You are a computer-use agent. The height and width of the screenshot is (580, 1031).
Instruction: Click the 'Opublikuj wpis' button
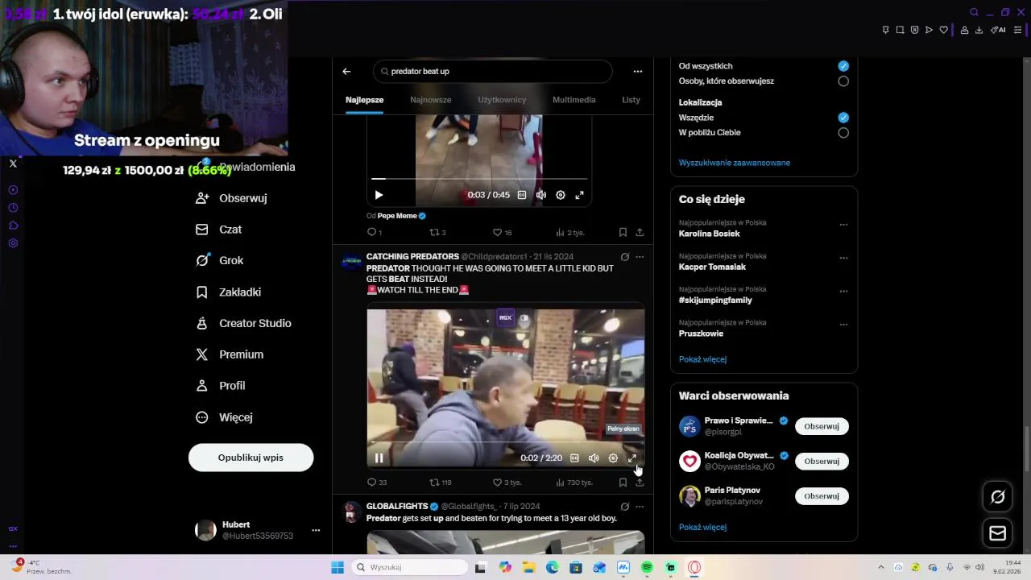pos(251,458)
